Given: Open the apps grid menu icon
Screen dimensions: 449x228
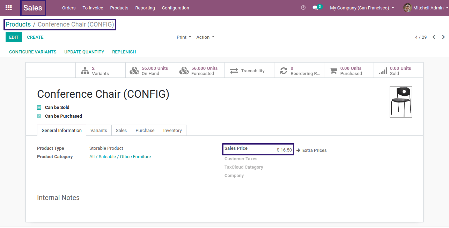Looking at the screenshot, I should coord(9,8).
